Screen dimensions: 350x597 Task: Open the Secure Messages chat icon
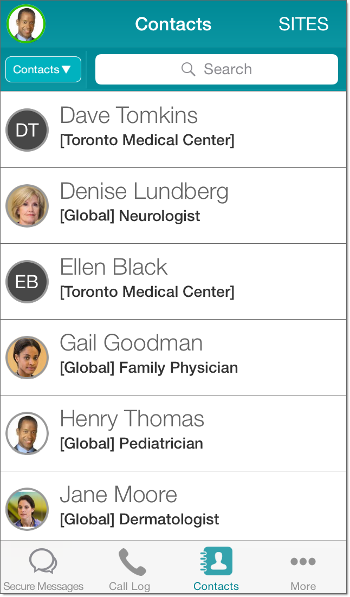click(43, 562)
